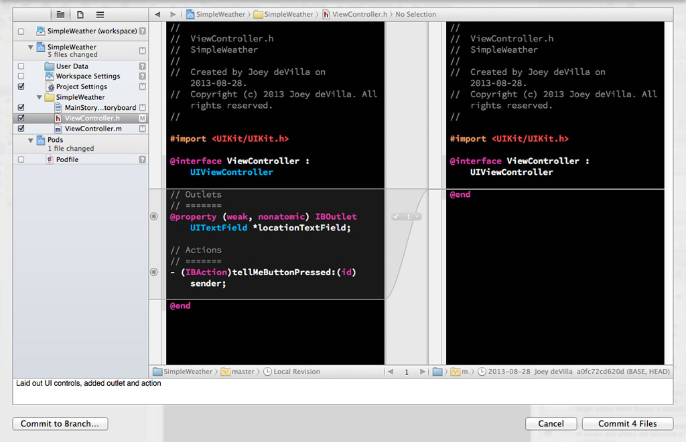Jump to previous change with left stepper arrow
Image resolution: width=686 pixels, height=442 pixels.
[391, 372]
